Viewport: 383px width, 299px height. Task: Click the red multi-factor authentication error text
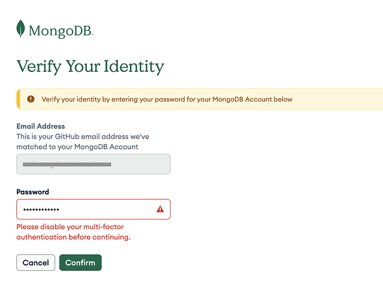(73, 232)
